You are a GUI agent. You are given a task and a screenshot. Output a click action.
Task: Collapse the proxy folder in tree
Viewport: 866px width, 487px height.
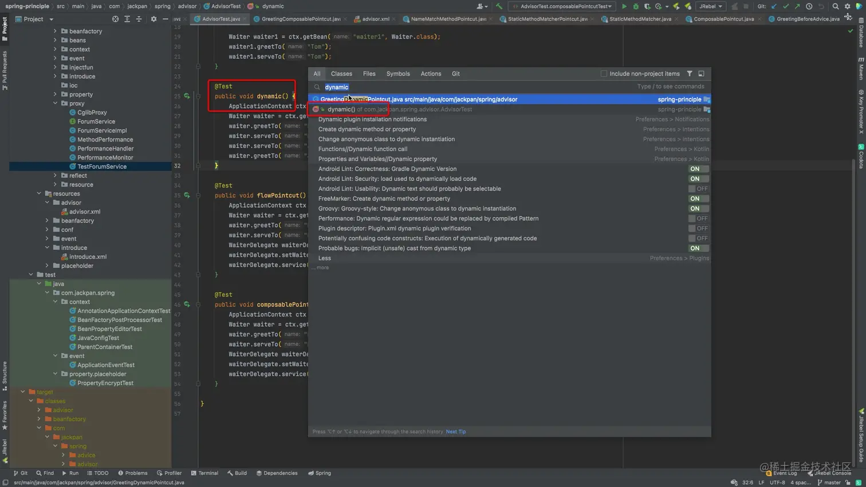pos(56,104)
